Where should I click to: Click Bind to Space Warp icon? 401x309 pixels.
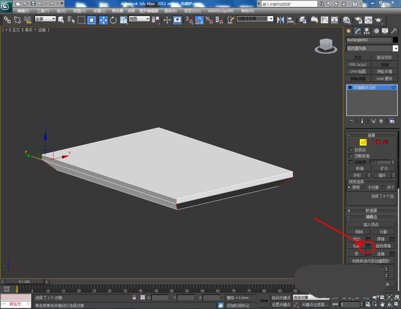click(x=27, y=20)
